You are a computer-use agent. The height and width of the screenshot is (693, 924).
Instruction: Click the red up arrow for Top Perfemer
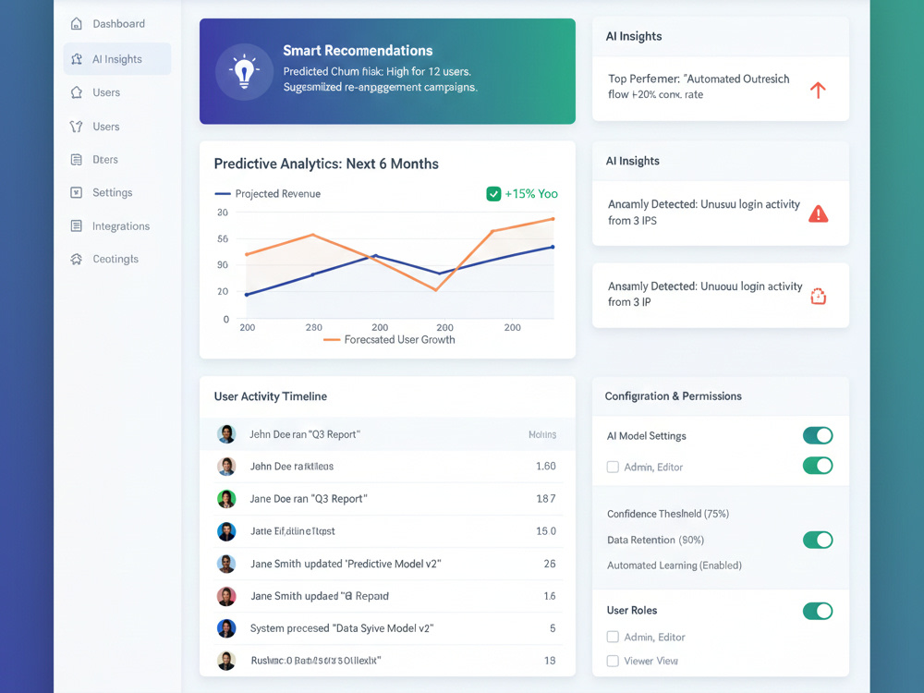pyautogui.click(x=818, y=91)
